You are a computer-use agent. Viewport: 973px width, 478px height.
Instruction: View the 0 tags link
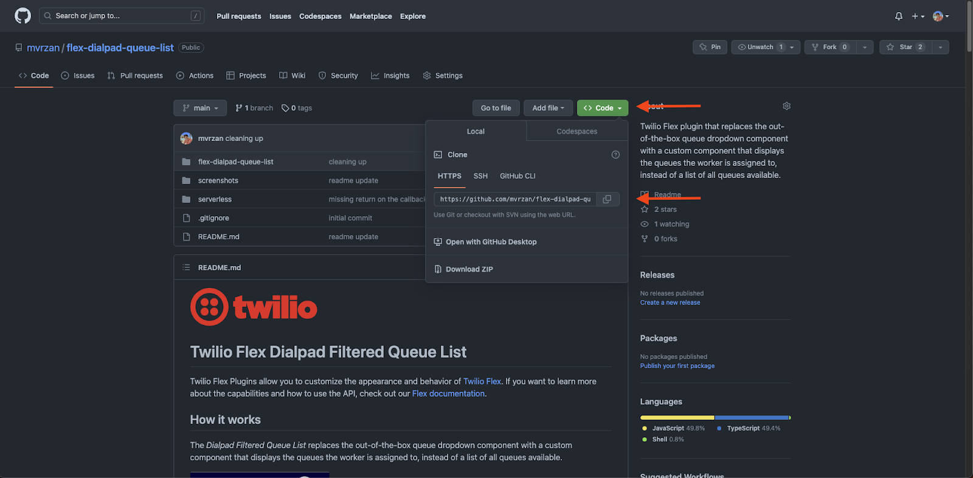coord(297,108)
